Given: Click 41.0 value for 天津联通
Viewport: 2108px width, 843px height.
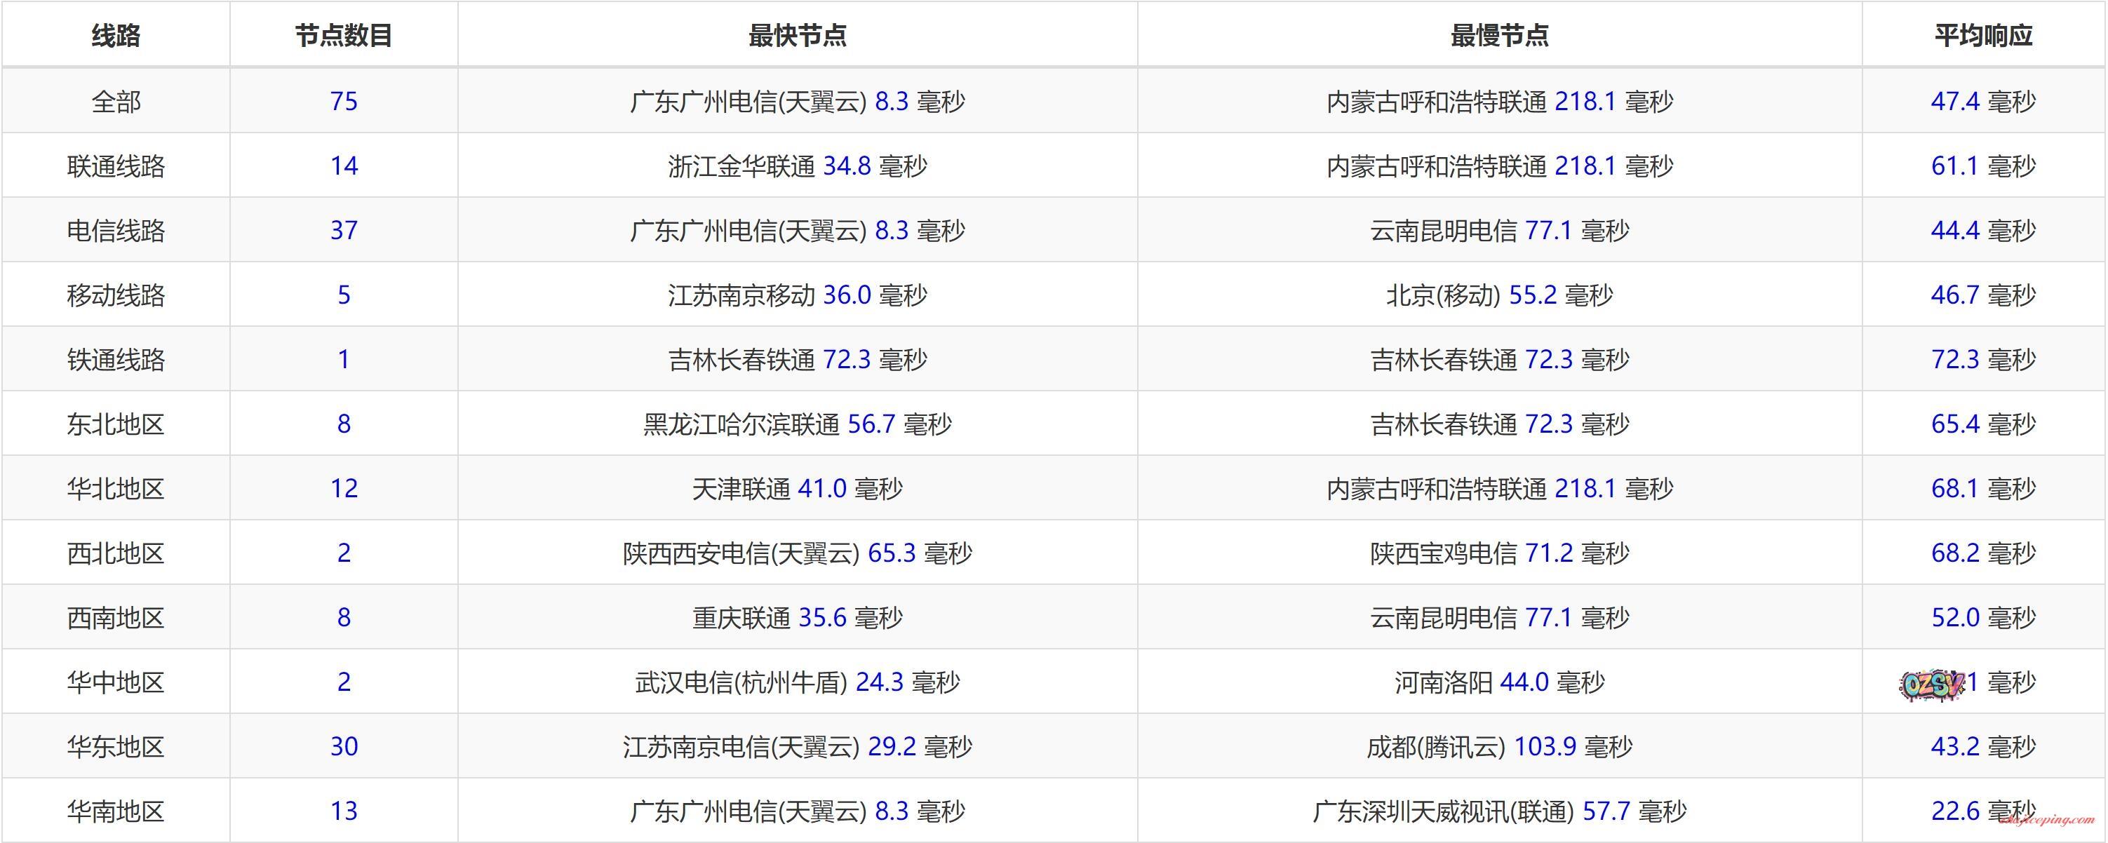Looking at the screenshot, I should tap(821, 489).
